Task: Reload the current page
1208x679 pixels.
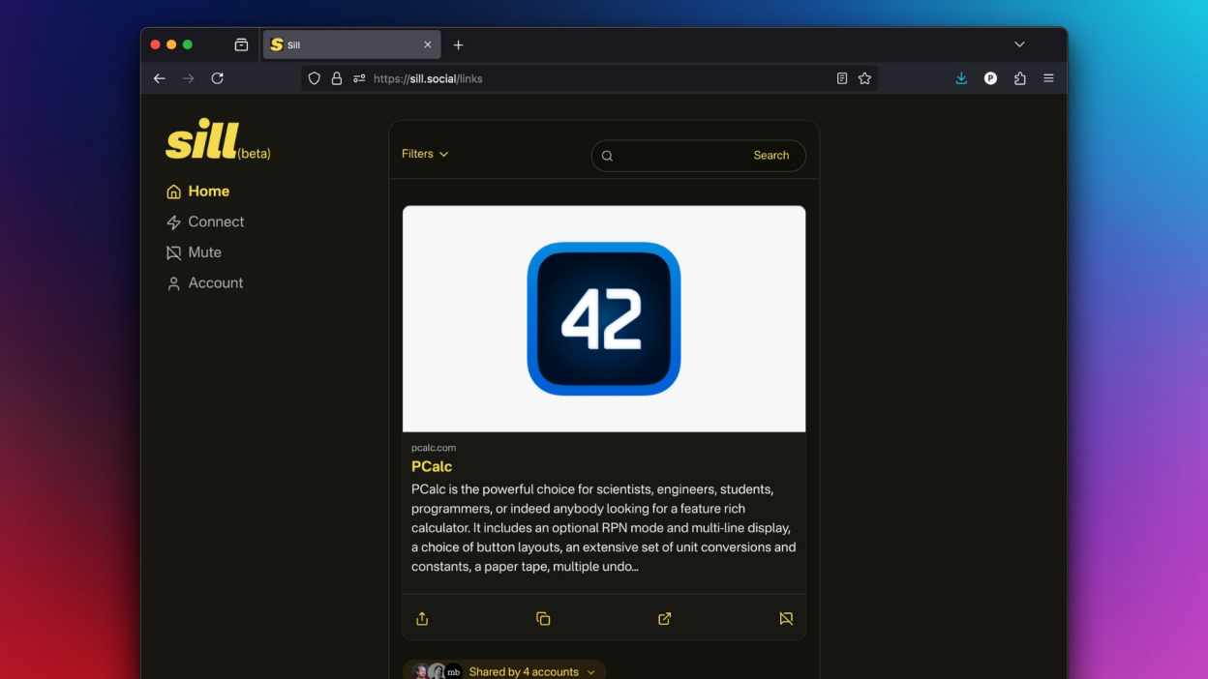Action: [x=218, y=78]
